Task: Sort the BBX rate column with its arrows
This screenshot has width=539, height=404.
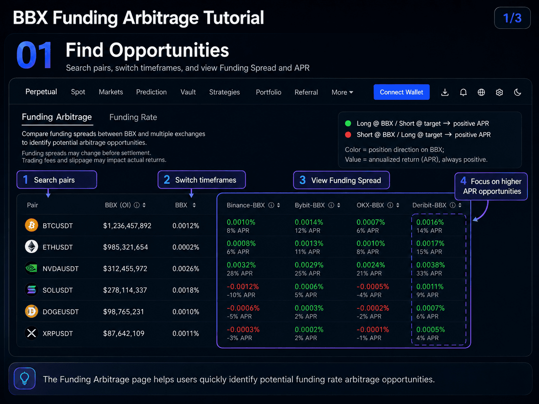Action: (x=194, y=205)
